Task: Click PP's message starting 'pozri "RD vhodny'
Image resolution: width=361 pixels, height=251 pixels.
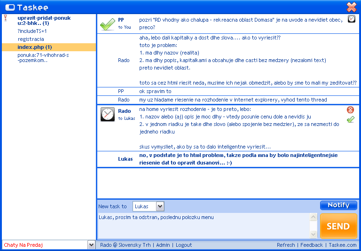Action: [x=241, y=24]
